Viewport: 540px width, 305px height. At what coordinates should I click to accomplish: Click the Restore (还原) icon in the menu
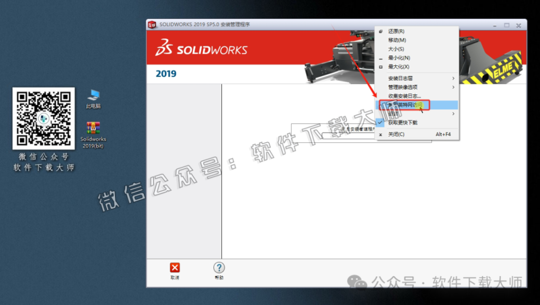380,31
